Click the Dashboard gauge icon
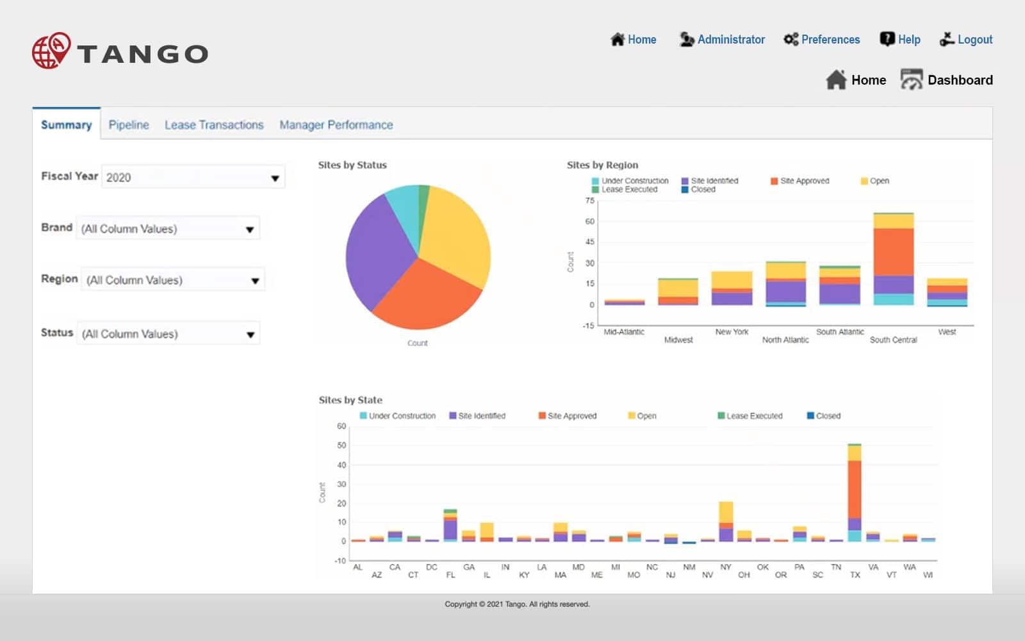 pos(911,80)
